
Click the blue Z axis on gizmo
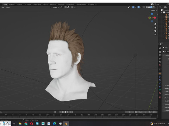(x=152, y=14)
